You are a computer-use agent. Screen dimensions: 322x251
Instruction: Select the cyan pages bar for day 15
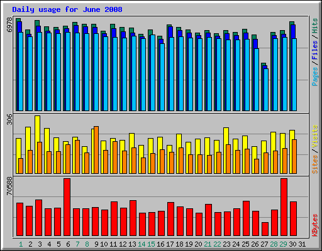[153, 73]
